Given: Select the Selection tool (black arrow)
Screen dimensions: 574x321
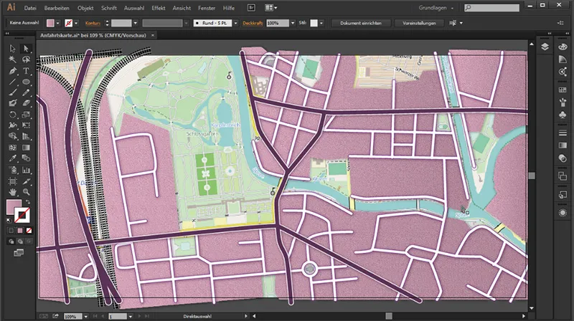Looking at the screenshot, I should [12, 48].
